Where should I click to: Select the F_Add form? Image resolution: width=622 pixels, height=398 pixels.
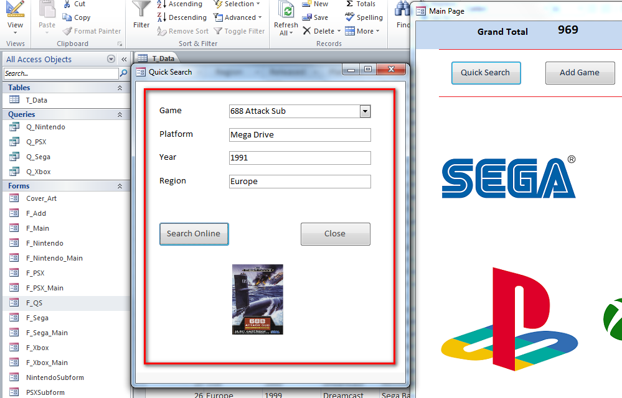[66, 213]
